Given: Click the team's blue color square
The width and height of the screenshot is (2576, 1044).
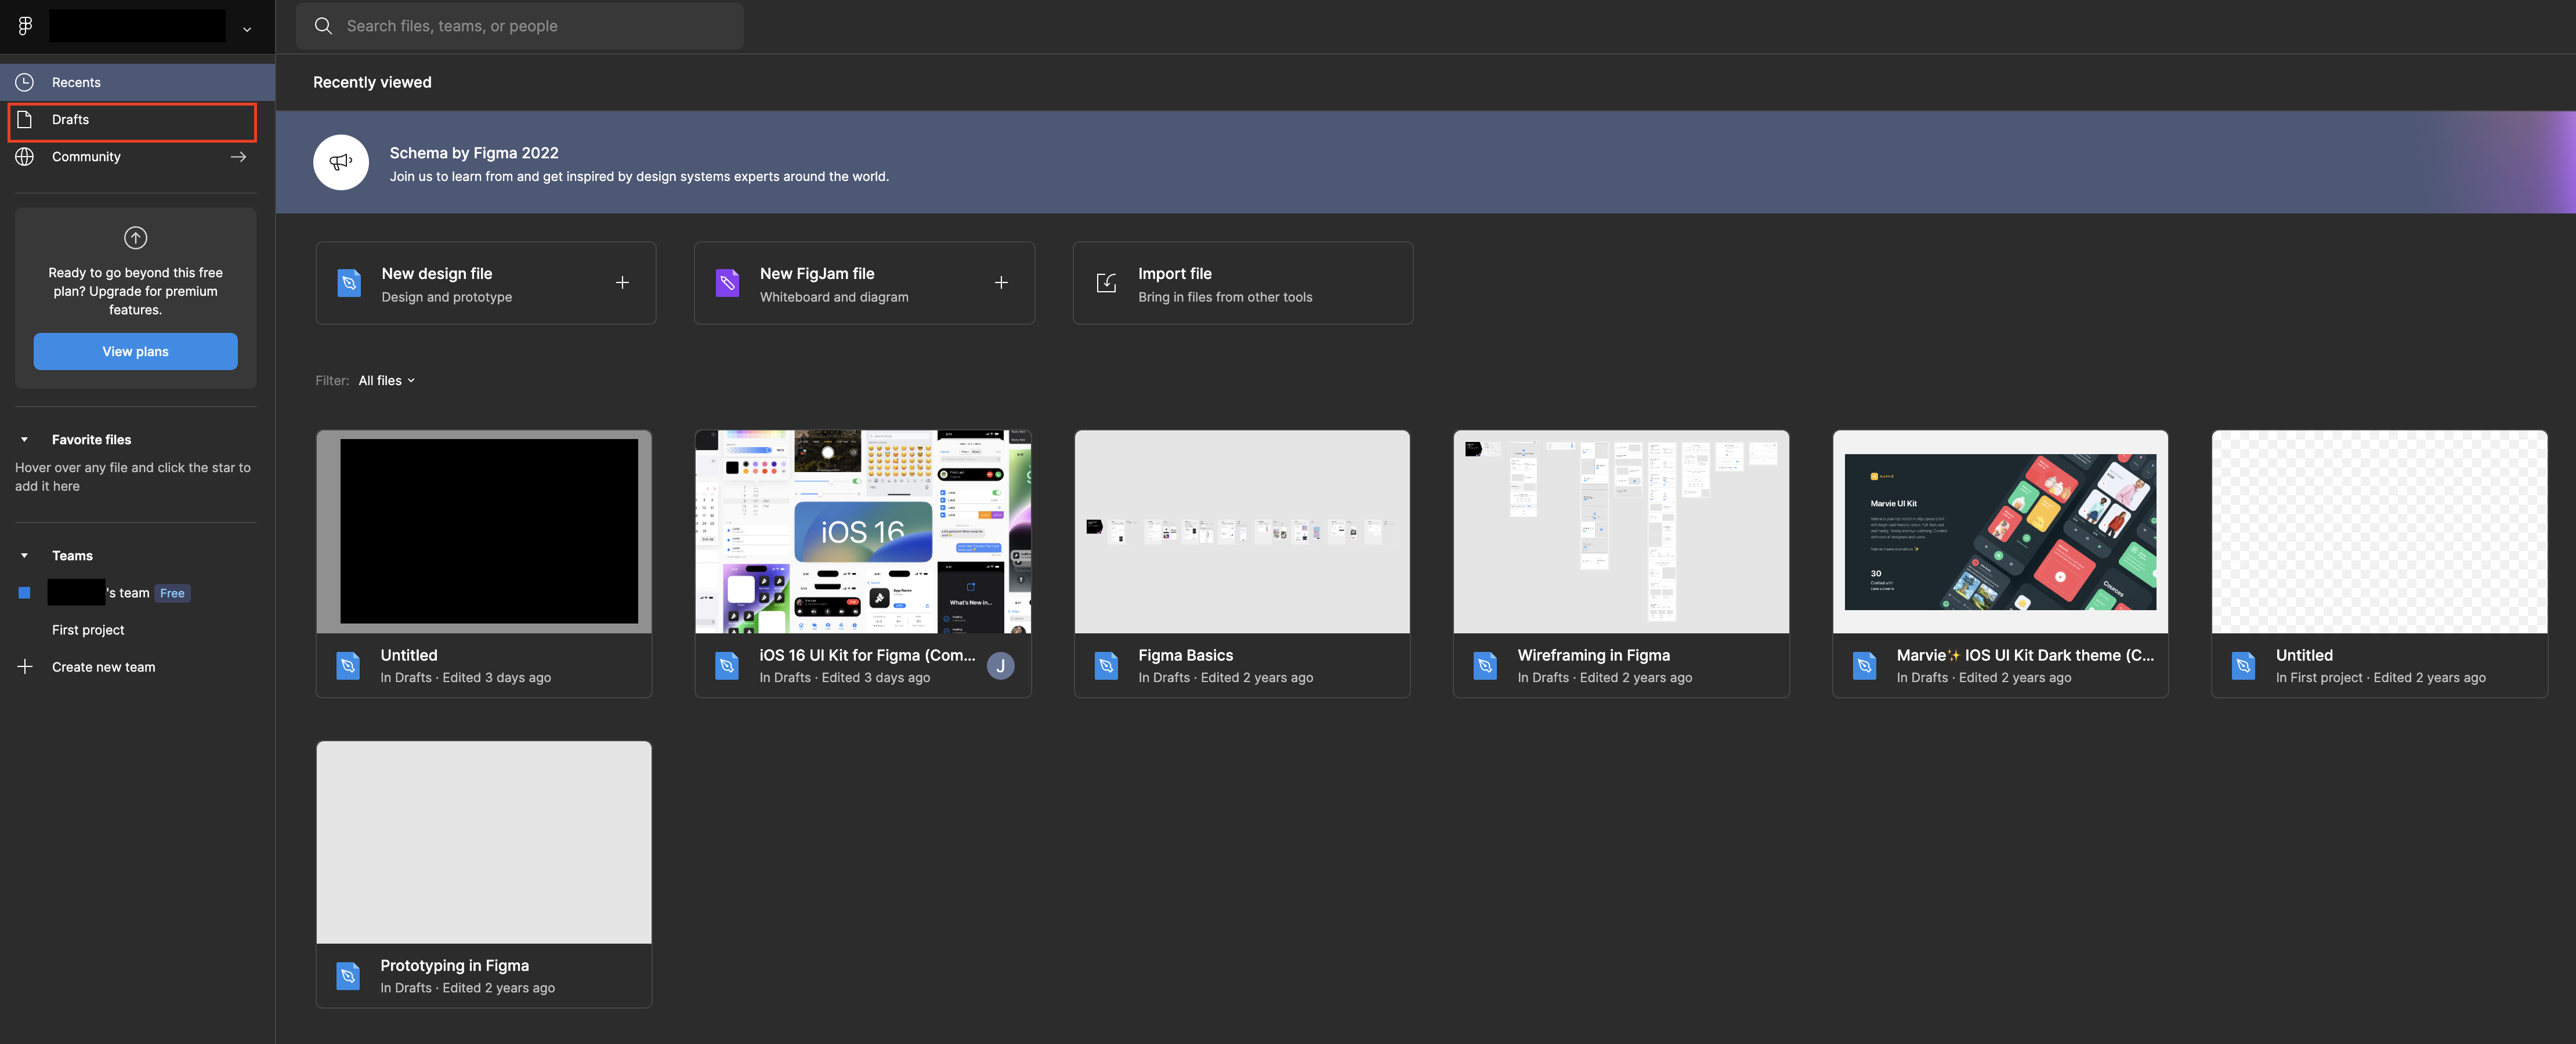Looking at the screenshot, I should tap(25, 593).
